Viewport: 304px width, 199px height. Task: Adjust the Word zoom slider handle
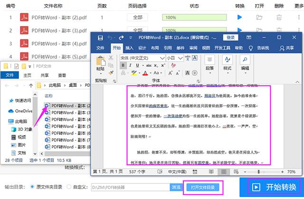[x=258, y=172]
